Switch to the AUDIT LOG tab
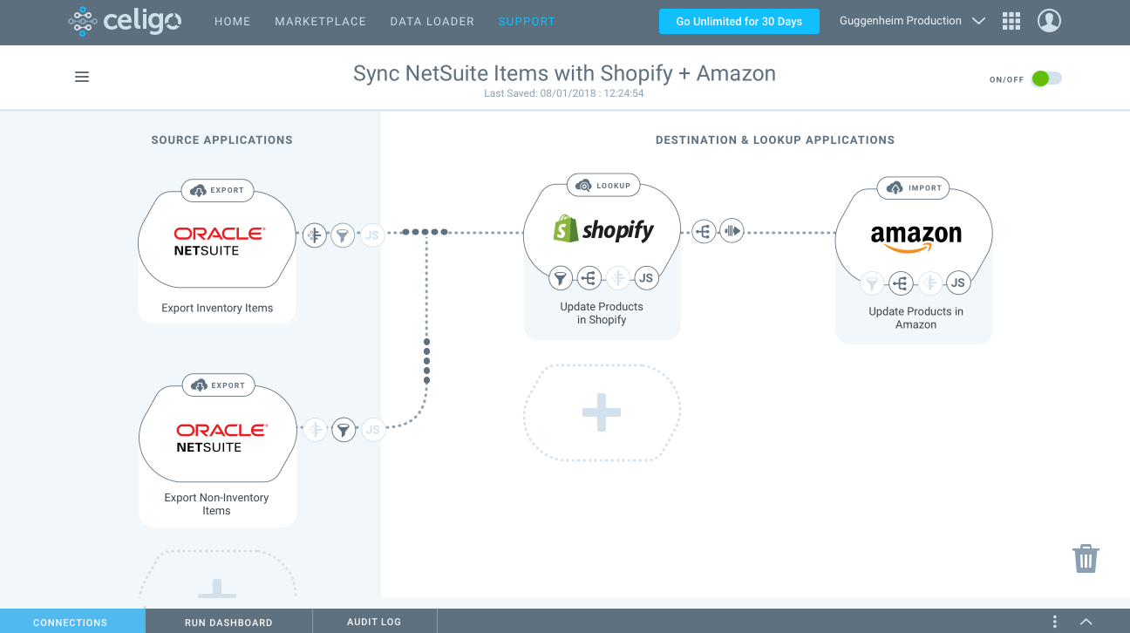The height and width of the screenshot is (633, 1130). point(374,622)
